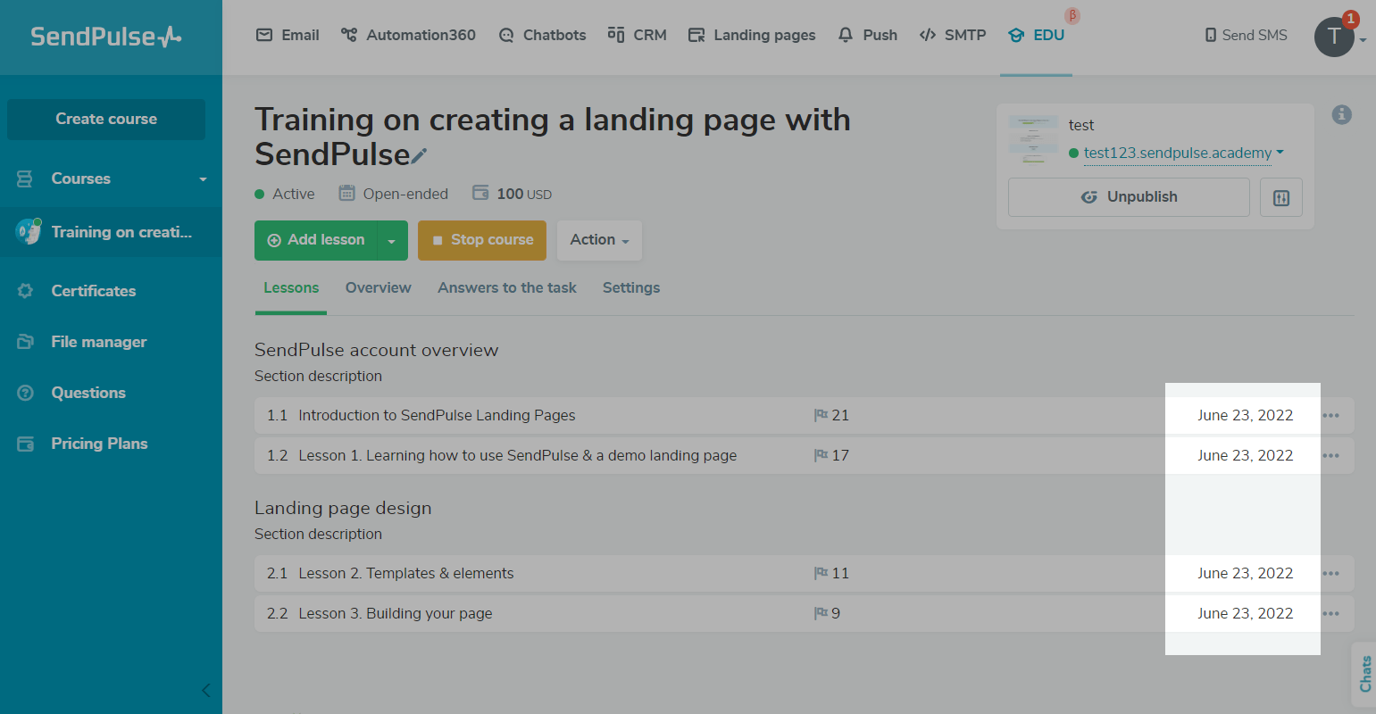
Task: Switch to Answers to the task tab
Action: (x=506, y=287)
